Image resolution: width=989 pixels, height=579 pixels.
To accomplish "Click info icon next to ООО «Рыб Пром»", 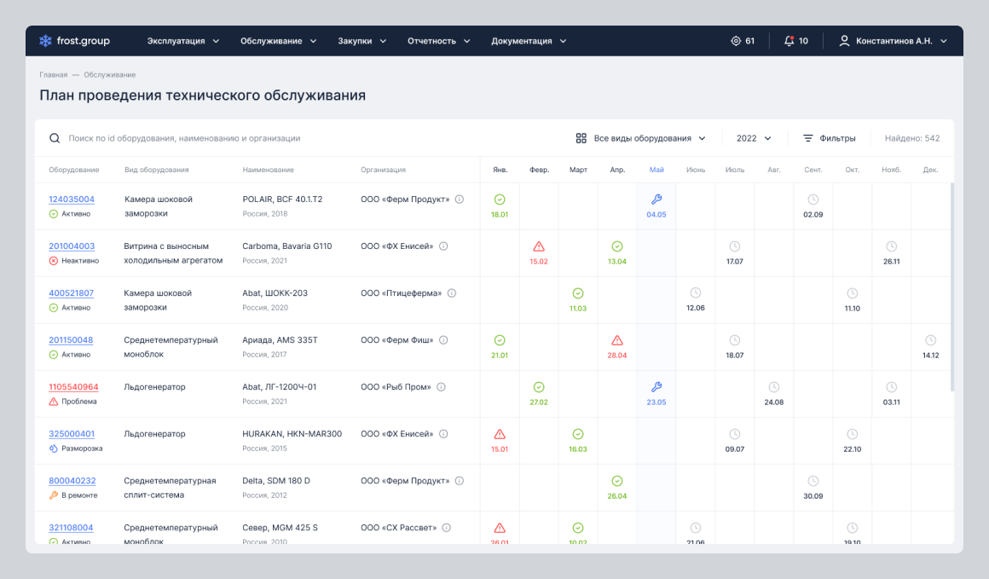I will 442,387.
